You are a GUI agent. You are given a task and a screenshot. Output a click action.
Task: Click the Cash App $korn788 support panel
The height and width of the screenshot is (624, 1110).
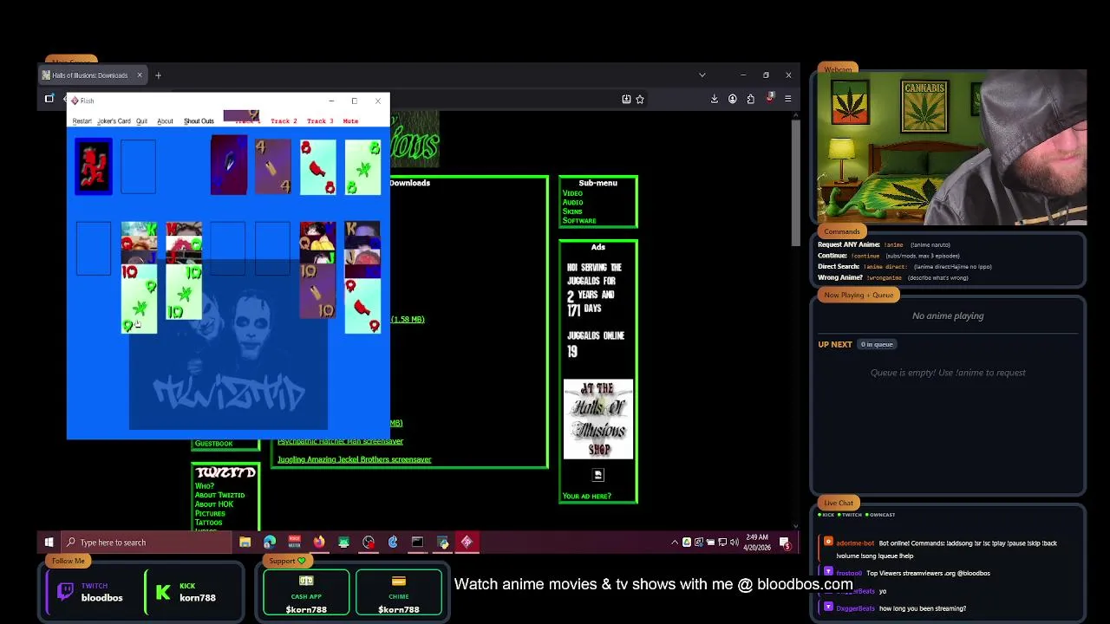point(306,593)
